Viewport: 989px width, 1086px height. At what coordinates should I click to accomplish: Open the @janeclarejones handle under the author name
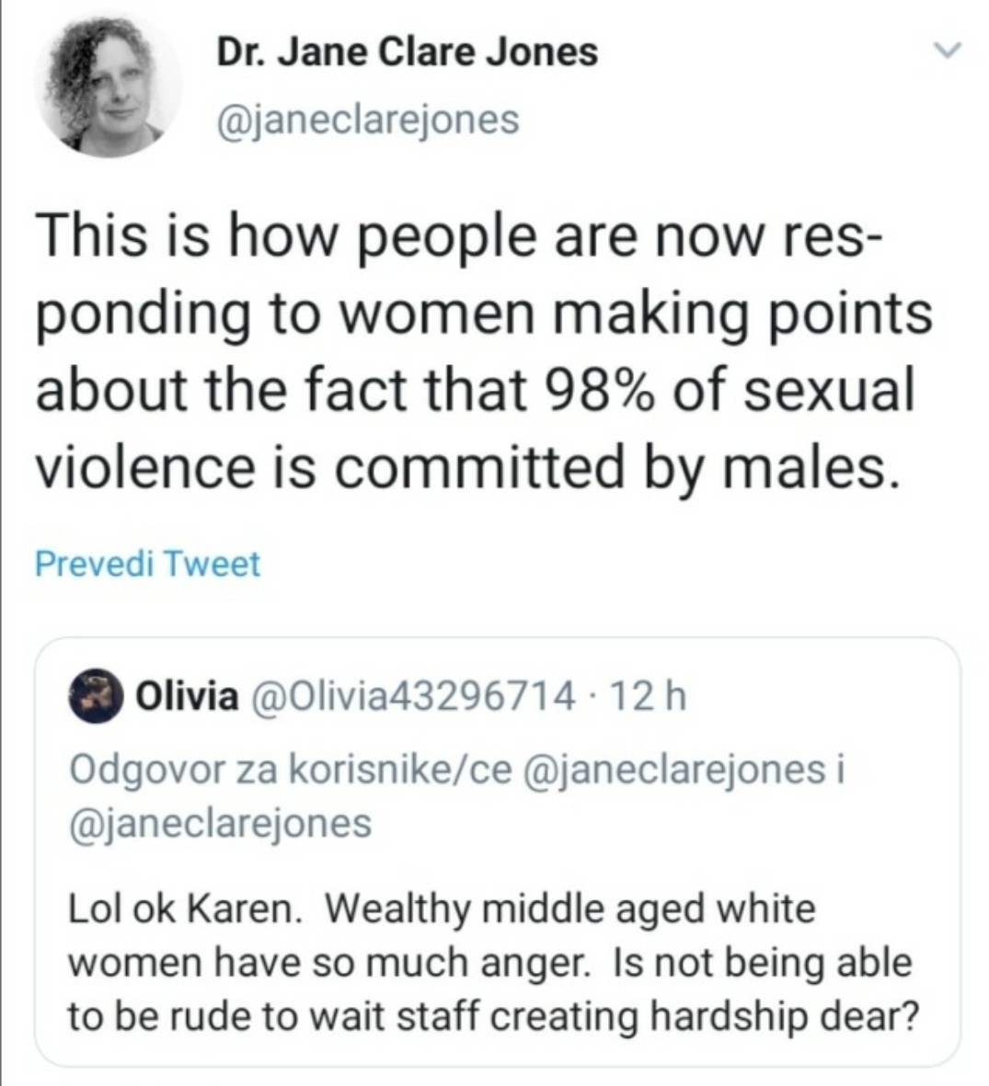(x=367, y=119)
